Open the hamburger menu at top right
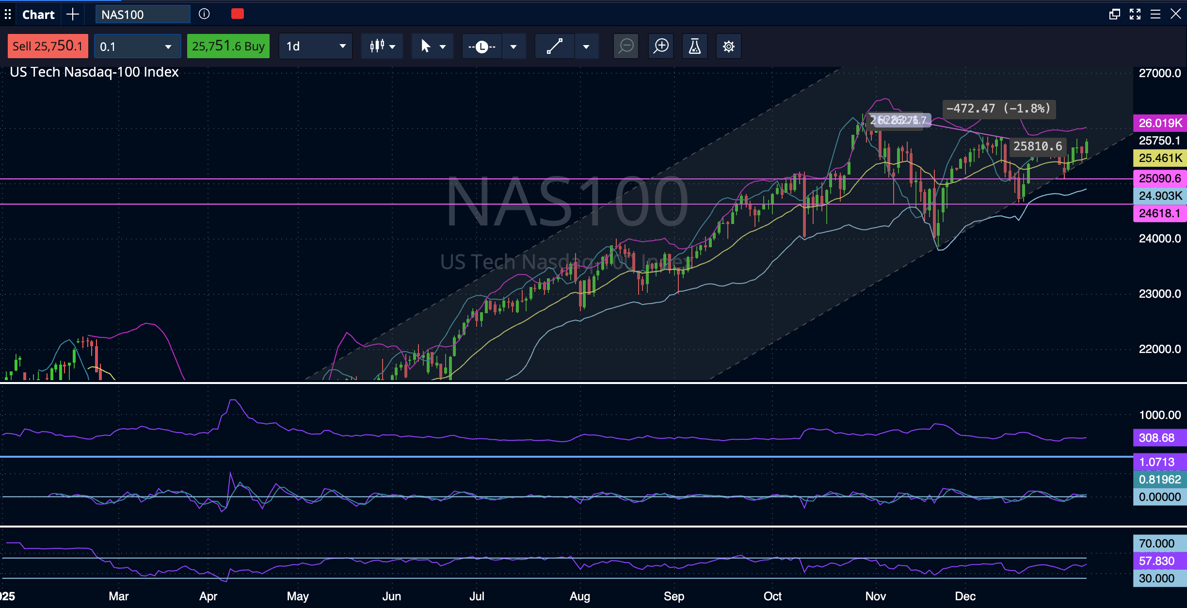Viewport: 1187px width, 608px height. [1156, 14]
